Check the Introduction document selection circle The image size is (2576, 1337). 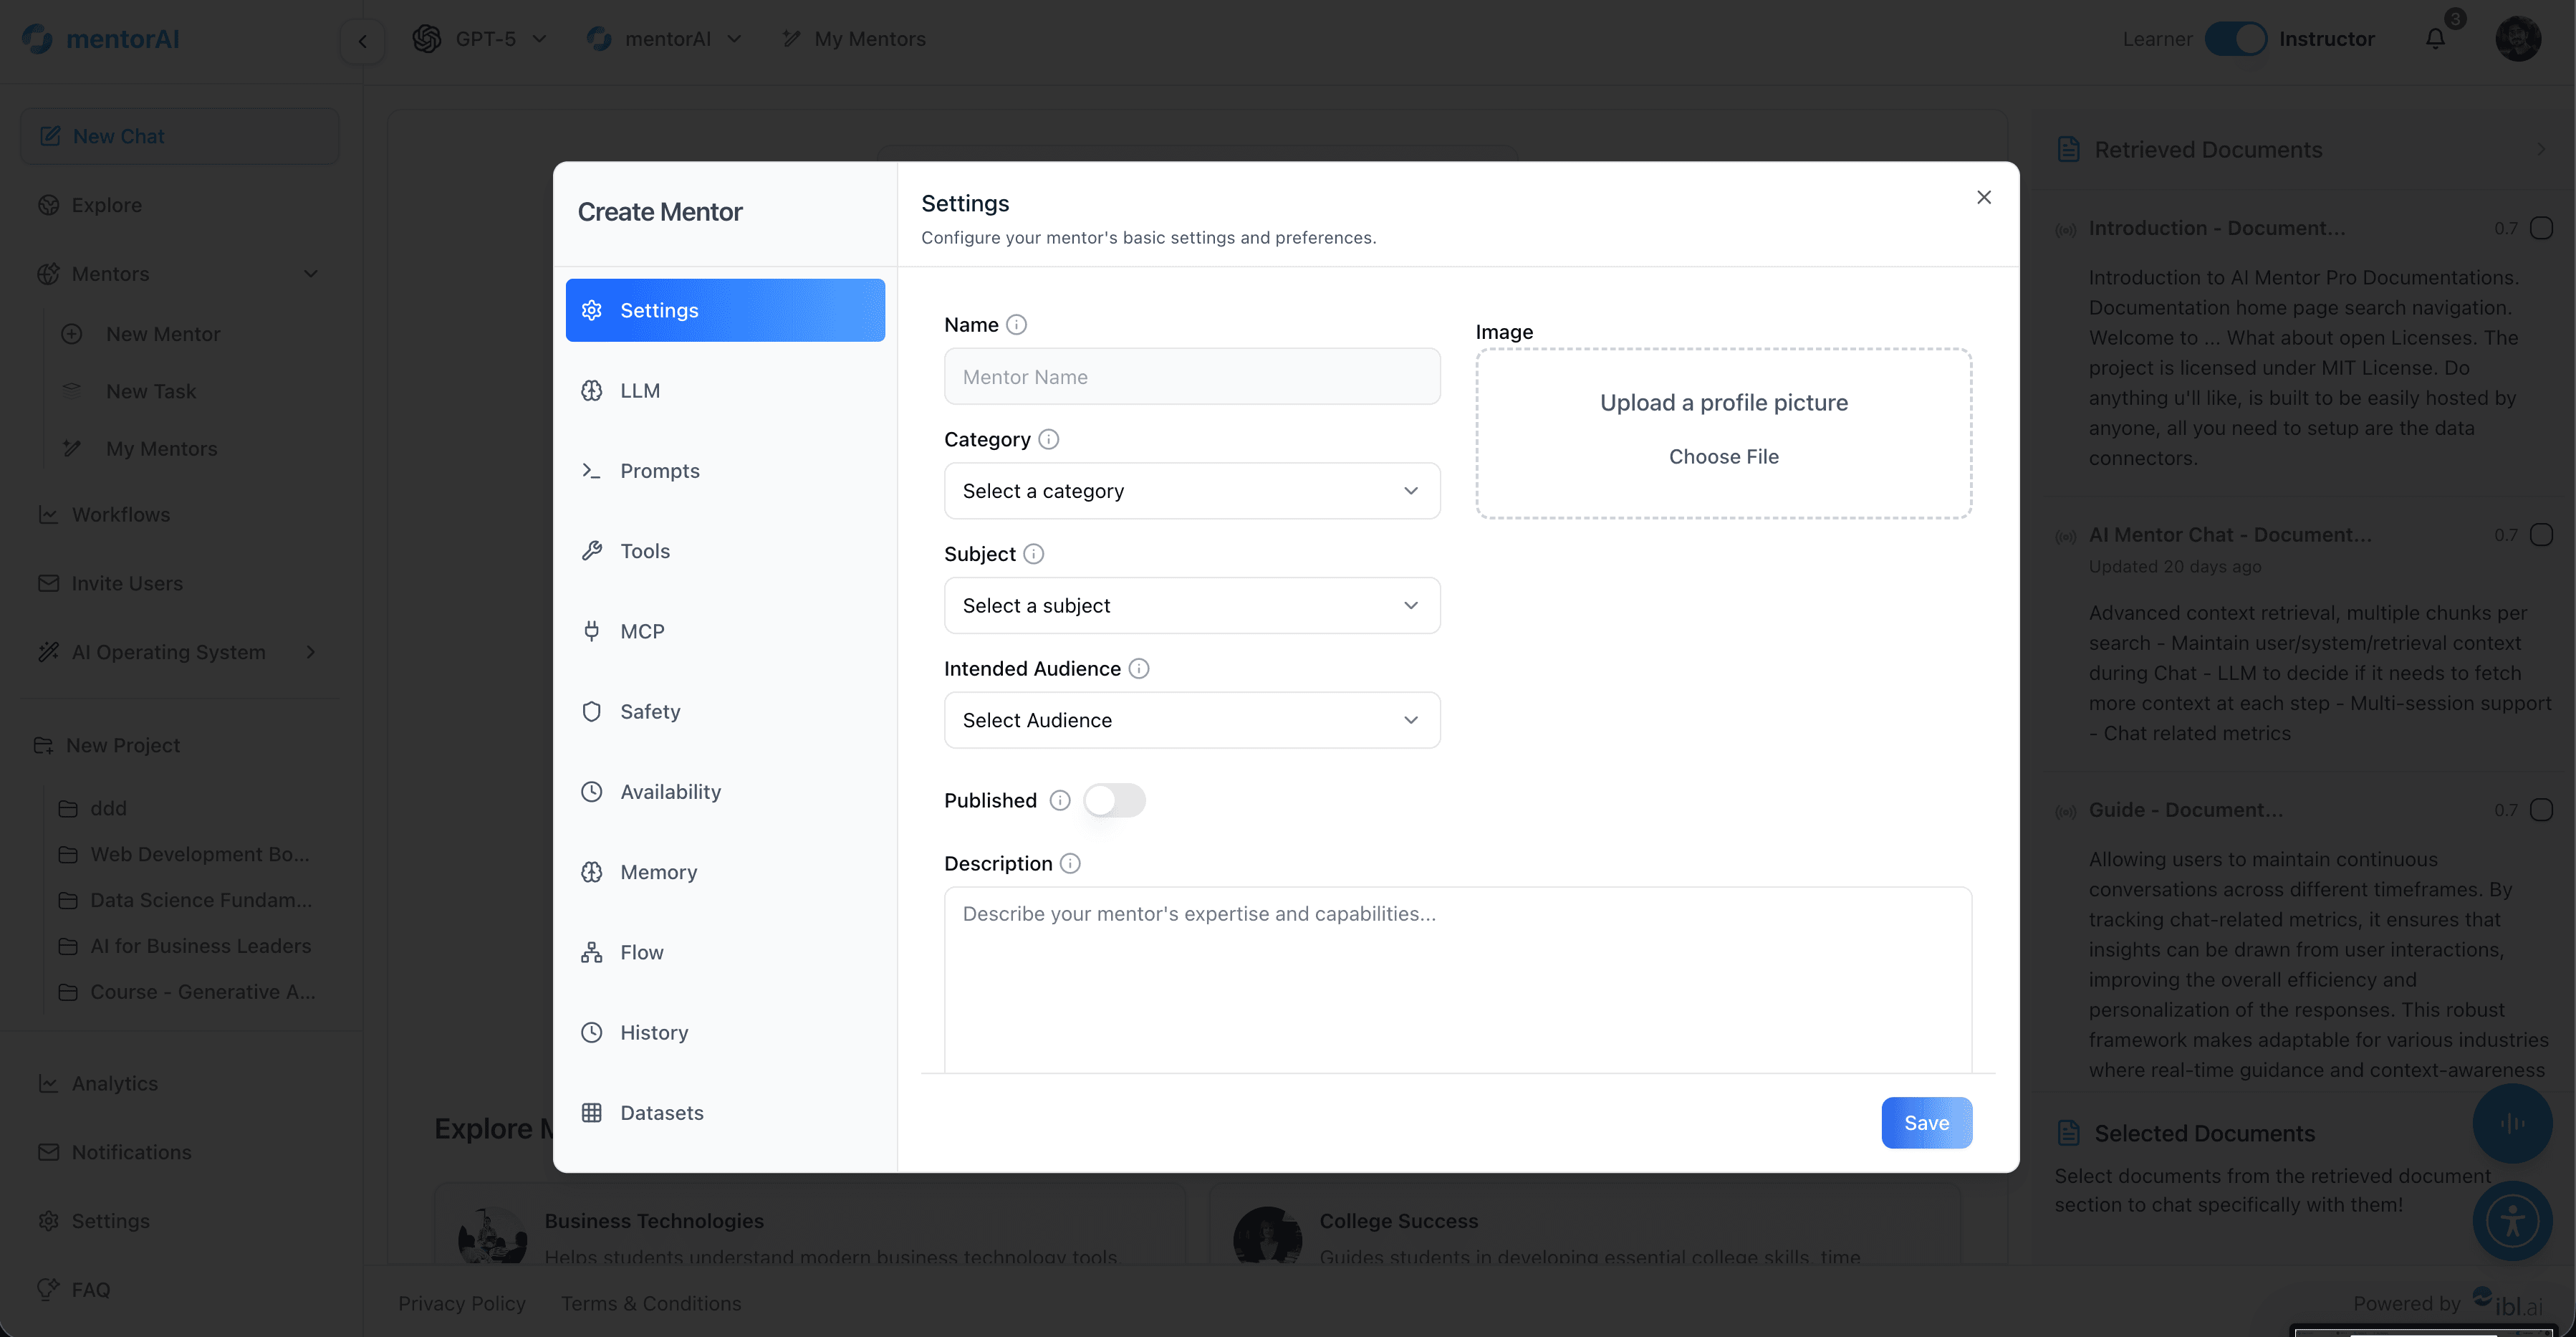(x=2541, y=228)
